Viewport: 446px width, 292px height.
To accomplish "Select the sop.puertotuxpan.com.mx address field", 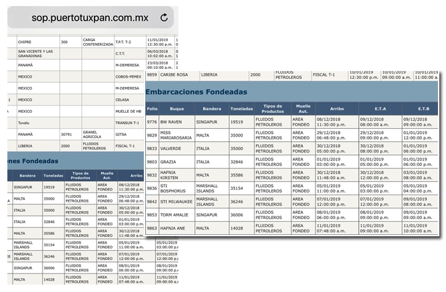I will pos(91,17).
